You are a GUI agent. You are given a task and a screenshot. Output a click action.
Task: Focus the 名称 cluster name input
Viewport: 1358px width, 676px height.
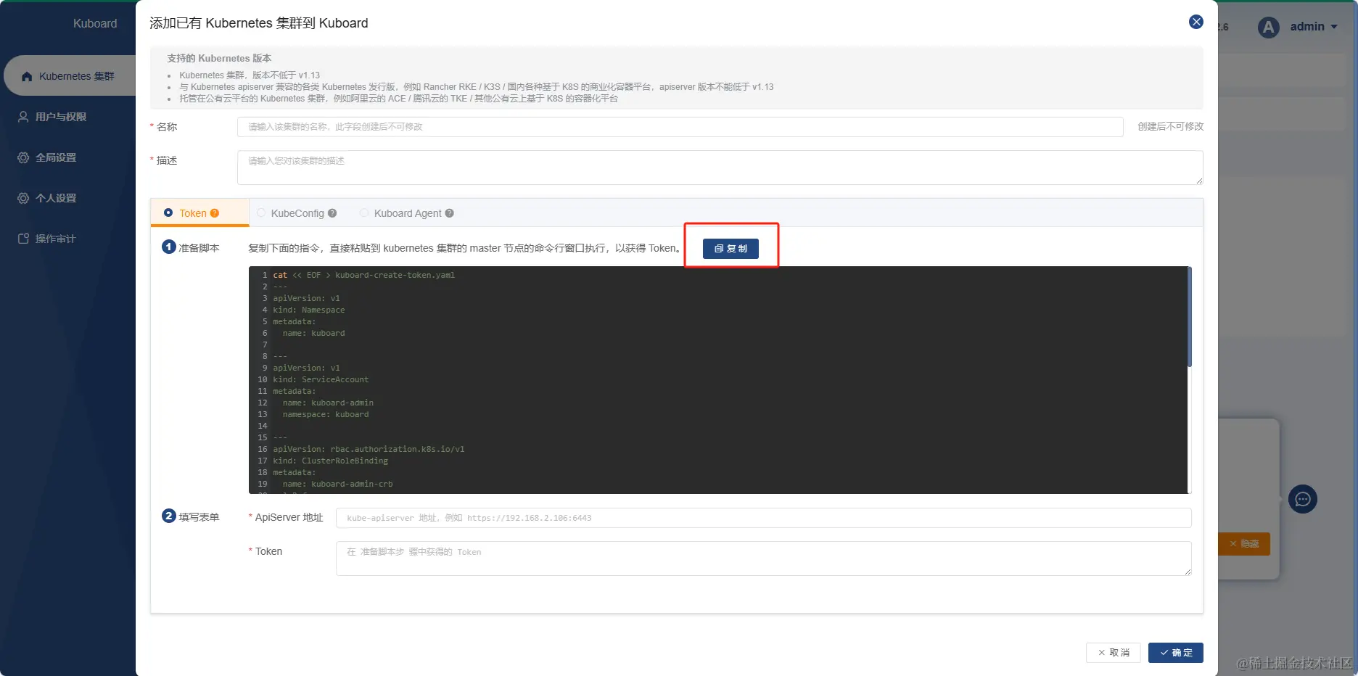680,127
